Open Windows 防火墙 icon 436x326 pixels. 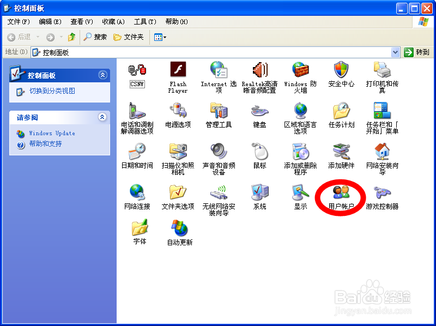(300, 70)
